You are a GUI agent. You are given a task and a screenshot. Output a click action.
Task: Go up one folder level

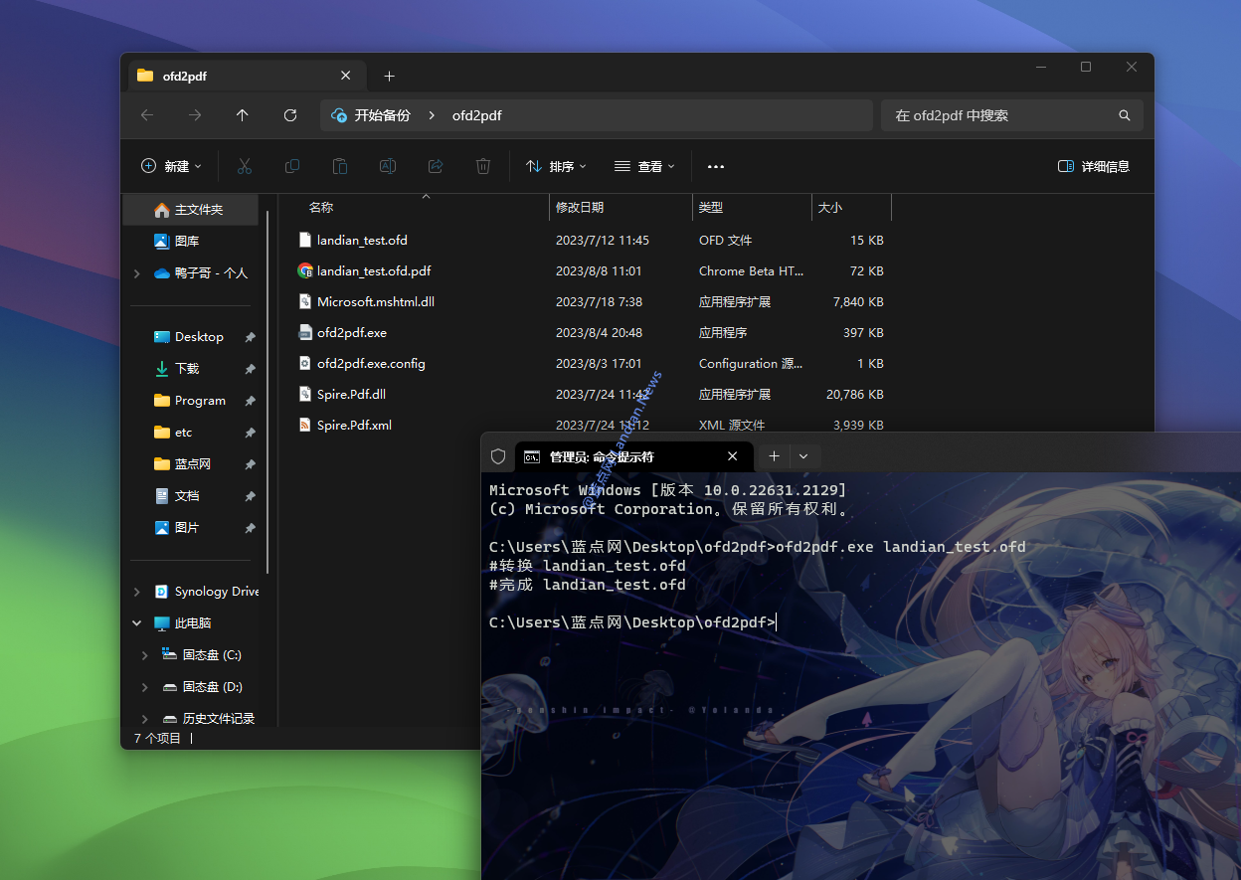click(243, 115)
